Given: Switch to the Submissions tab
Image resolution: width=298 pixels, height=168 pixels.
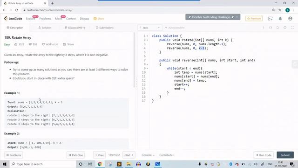Looking at the screenshot, I should click(x=104, y=28).
